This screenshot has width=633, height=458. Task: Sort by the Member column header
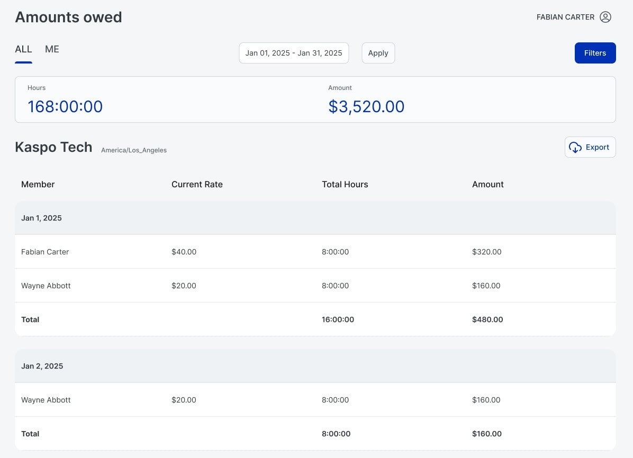pos(38,184)
